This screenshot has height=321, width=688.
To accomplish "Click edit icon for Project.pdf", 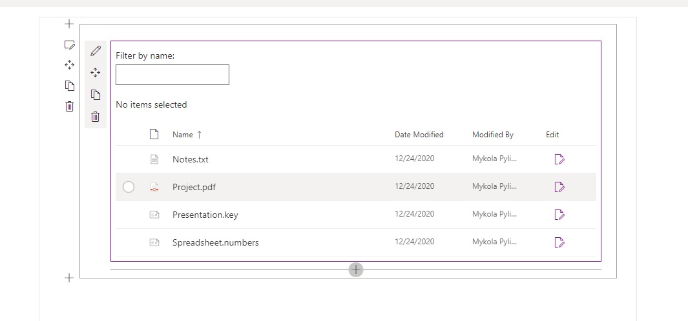I will pyautogui.click(x=559, y=187).
